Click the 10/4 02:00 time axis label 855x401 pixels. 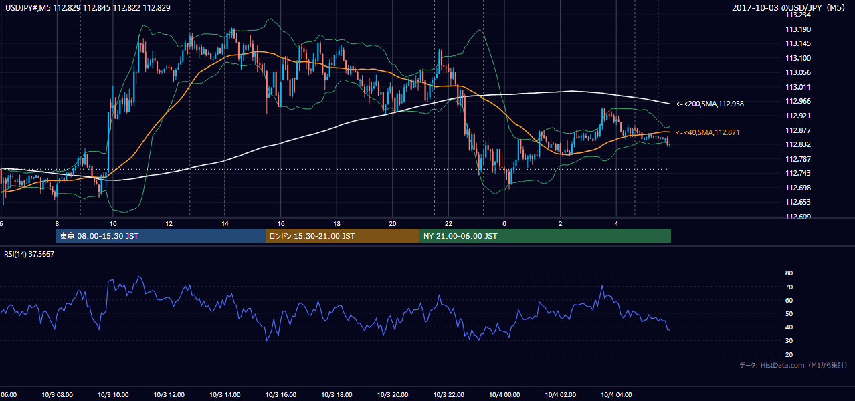[x=560, y=394]
